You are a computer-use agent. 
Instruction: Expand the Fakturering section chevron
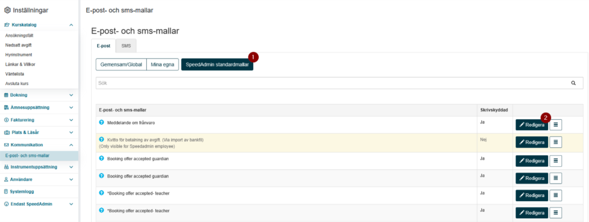coord(72,120)
